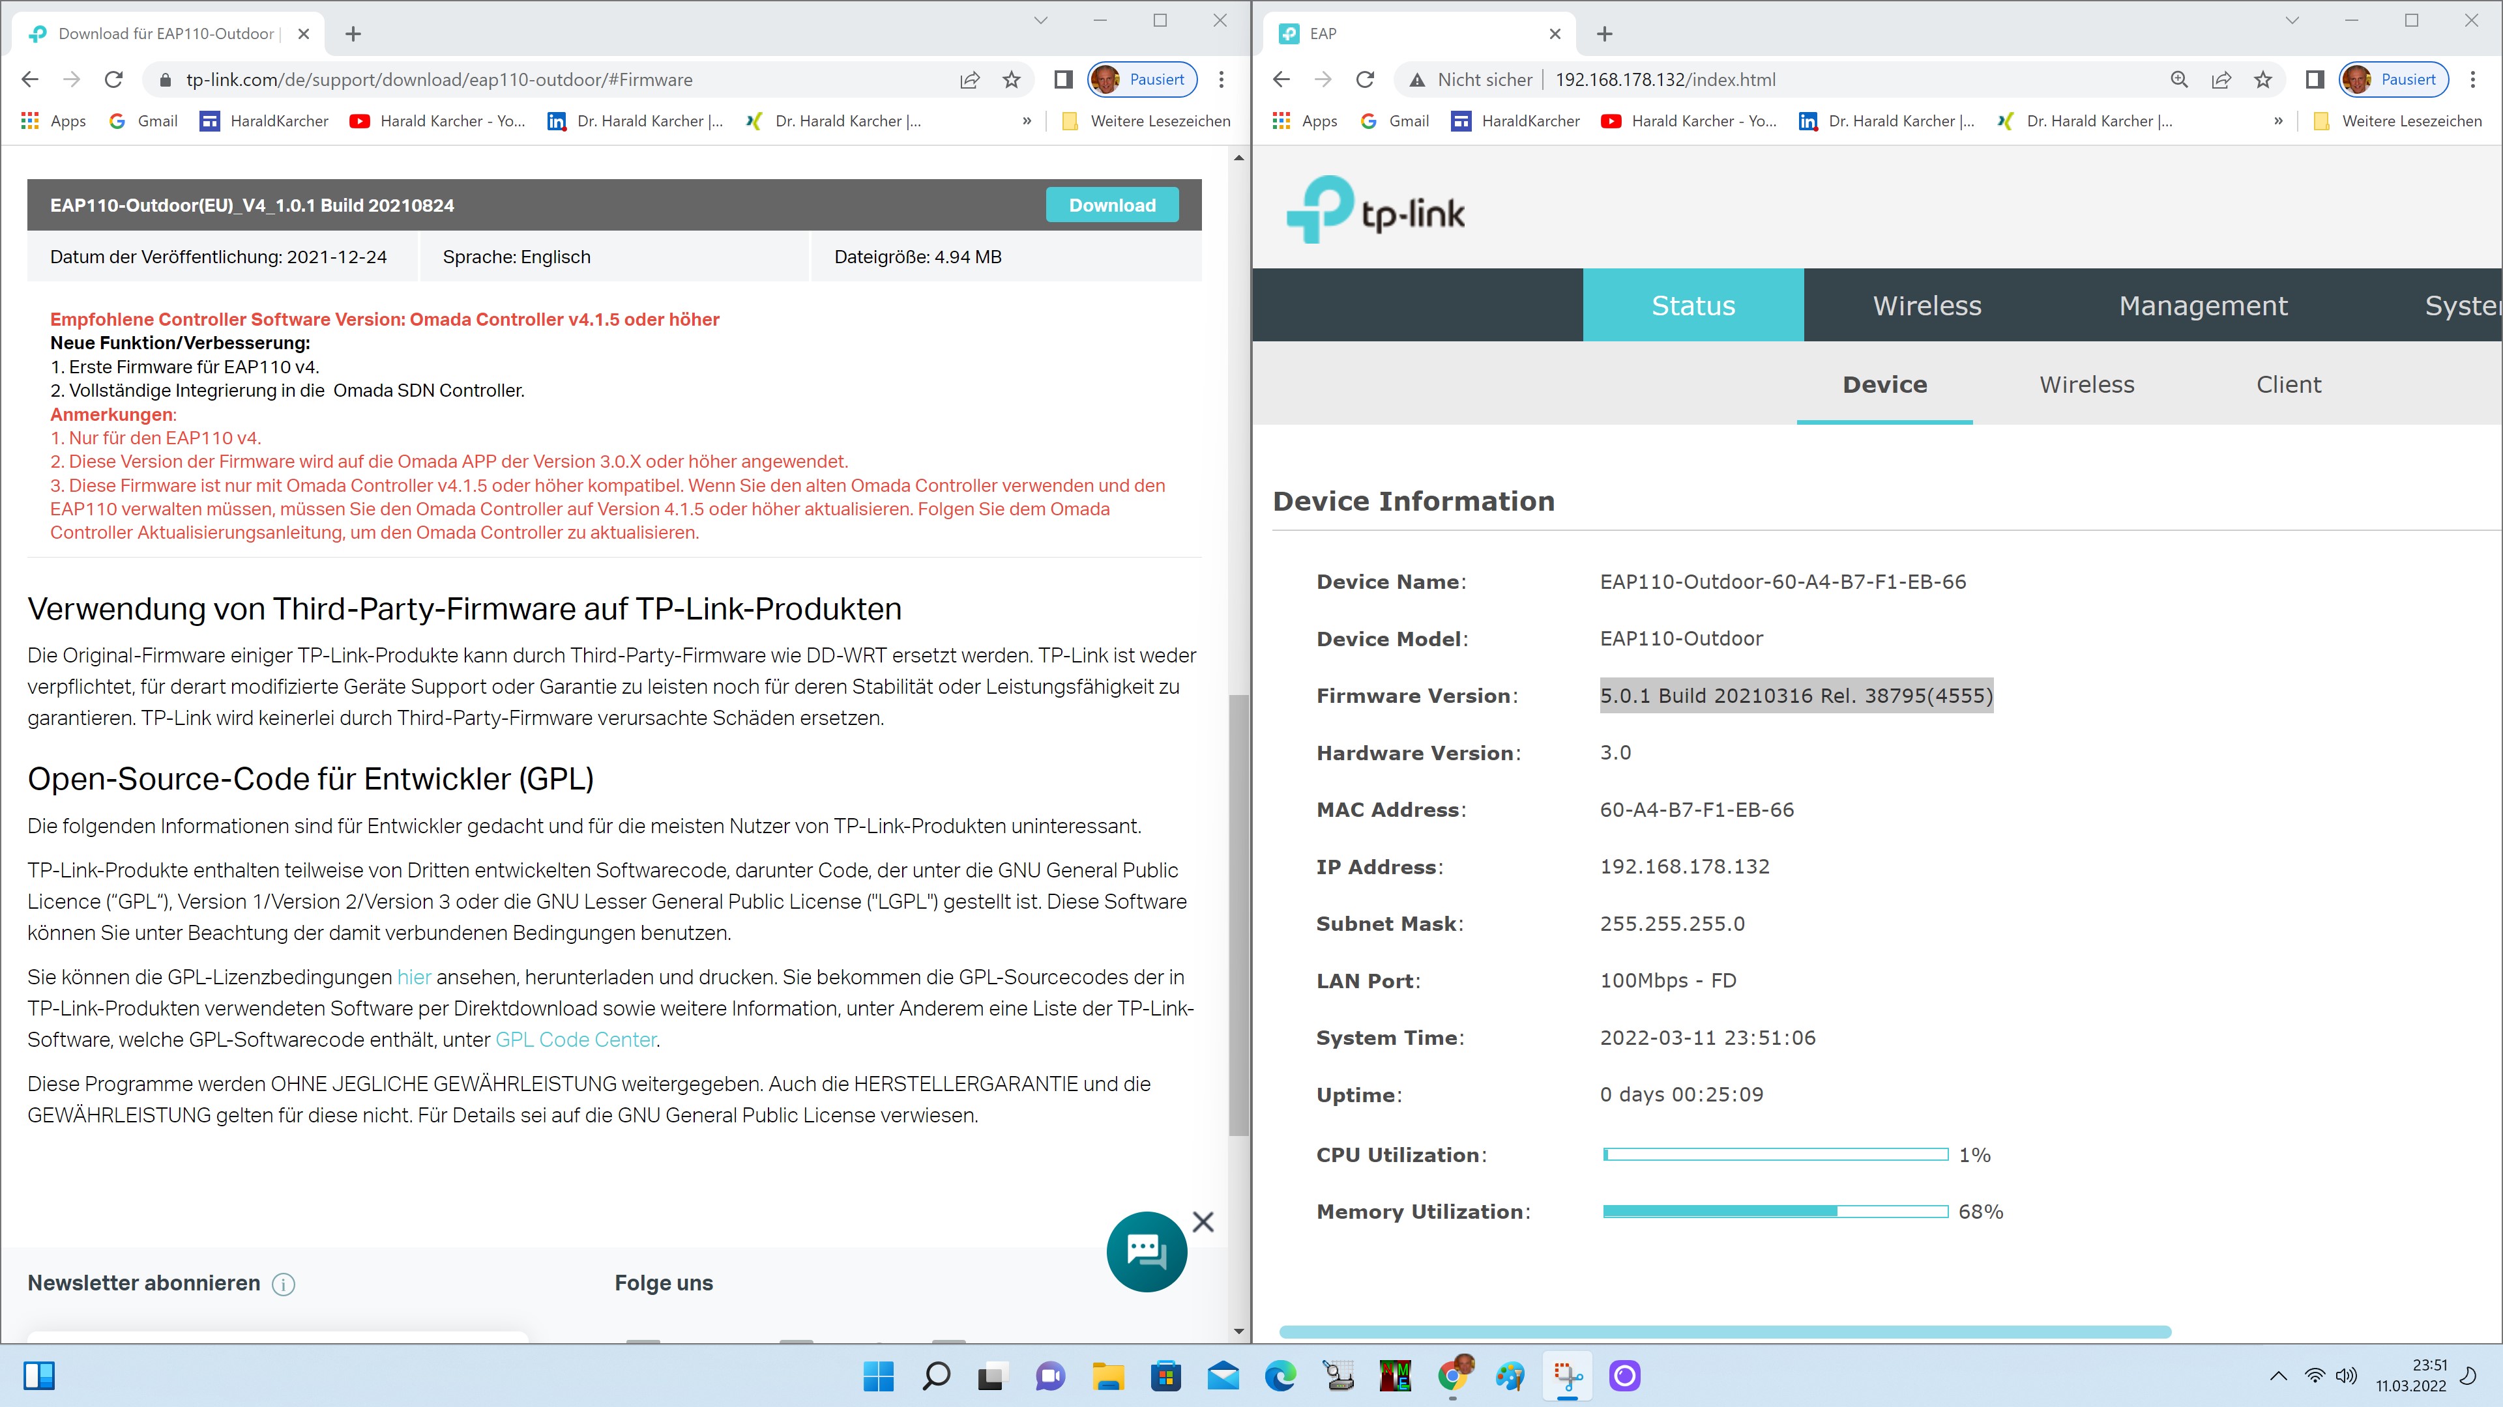Open Windows Start menu on the taskbar
This screenshot has height=1407, width=2503.
879,1376
